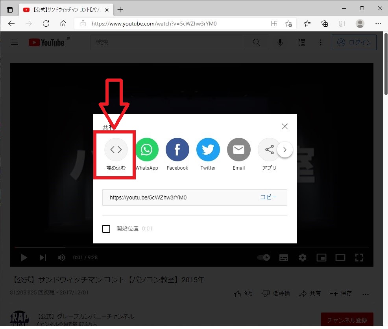Click the YouTube search magnifier button
This screenshot has width=388, height=329.
tap(256, 42)
